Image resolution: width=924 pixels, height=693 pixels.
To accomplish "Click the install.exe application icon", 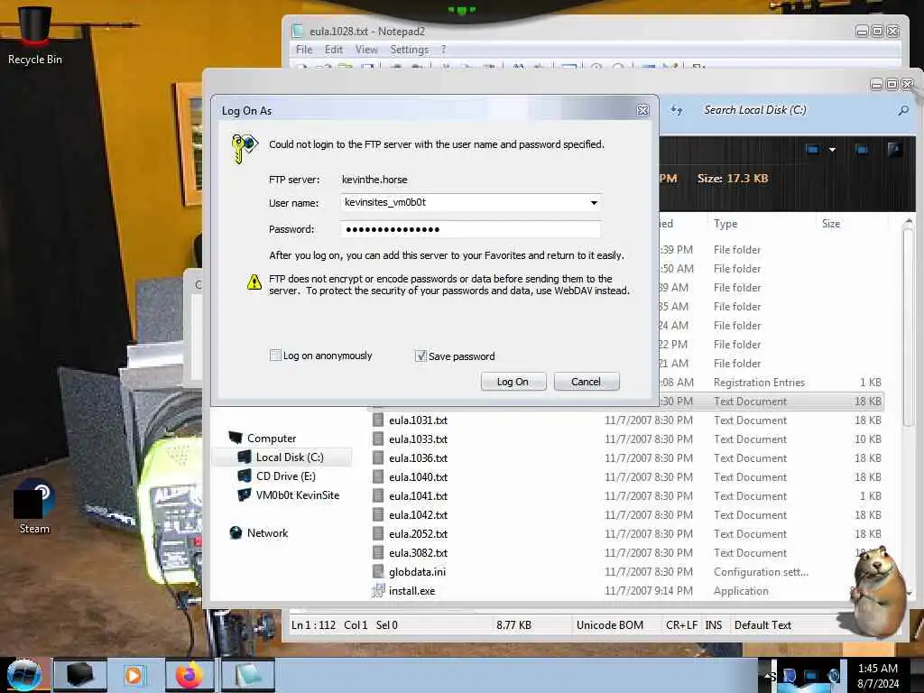I will tap(378, 590).
